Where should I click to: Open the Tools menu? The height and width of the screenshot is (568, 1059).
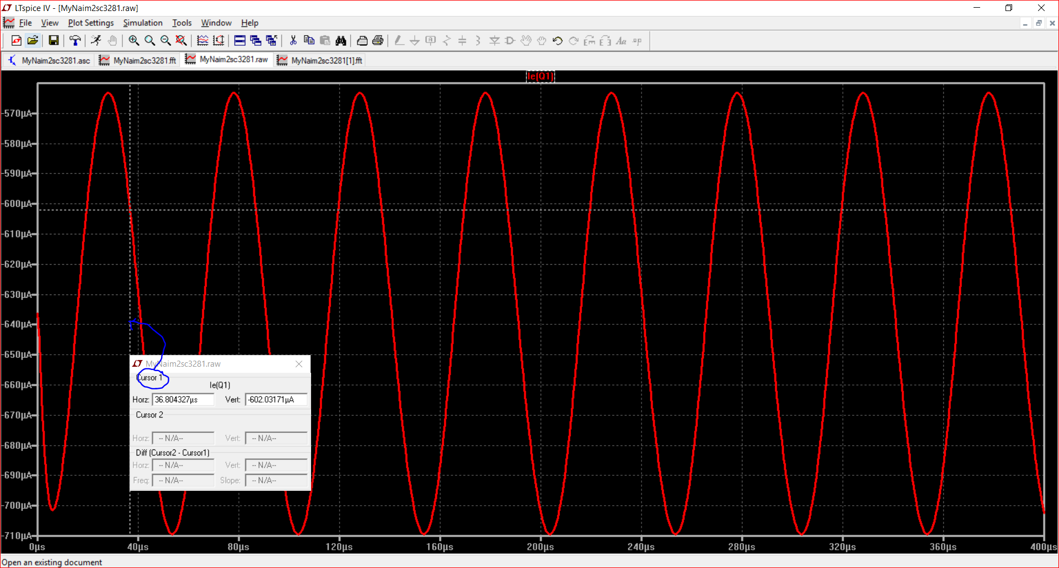182,23
